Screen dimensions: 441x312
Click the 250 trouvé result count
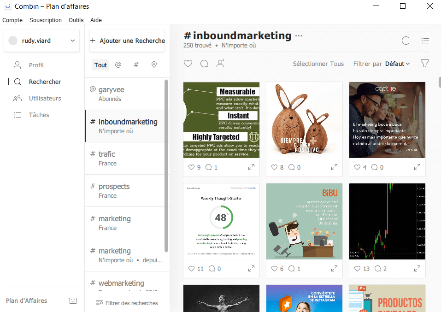point(197,45)
